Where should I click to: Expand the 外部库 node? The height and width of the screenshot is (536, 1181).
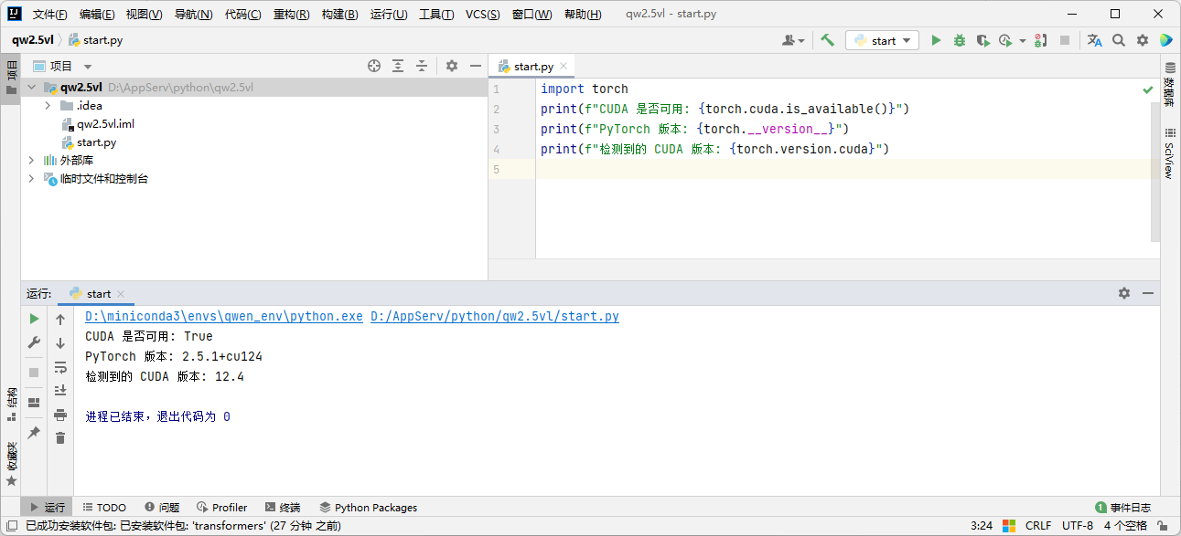click(x=31, y=161)
